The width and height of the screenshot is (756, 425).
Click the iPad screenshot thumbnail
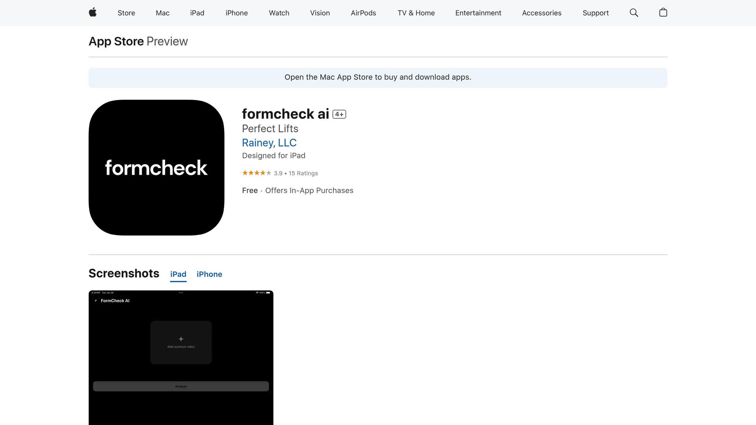[x=181, y=357]
